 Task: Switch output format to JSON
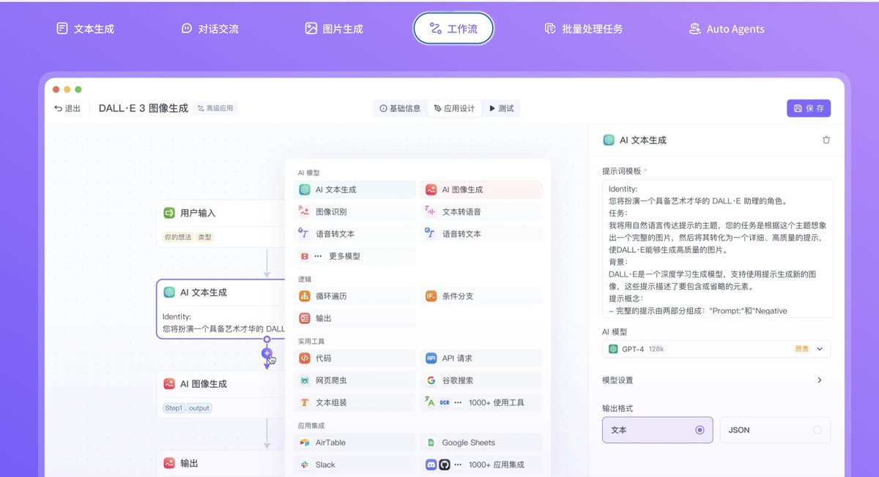[x=774, y=429]
